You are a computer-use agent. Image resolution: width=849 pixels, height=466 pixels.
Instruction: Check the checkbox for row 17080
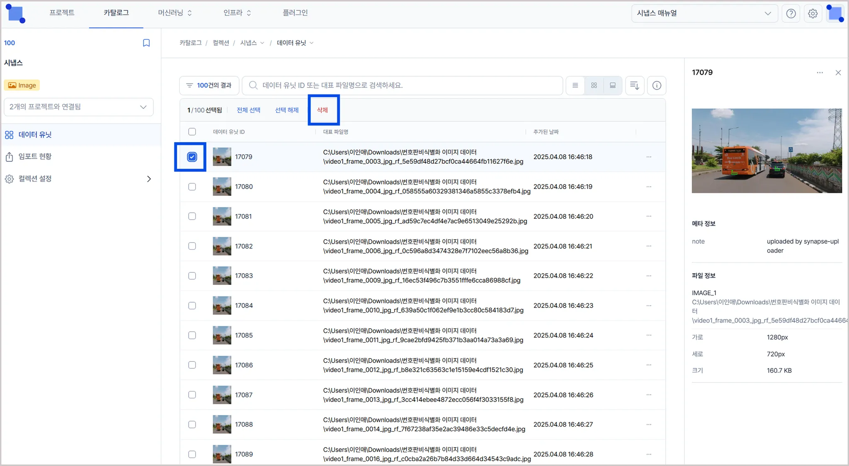192,187
